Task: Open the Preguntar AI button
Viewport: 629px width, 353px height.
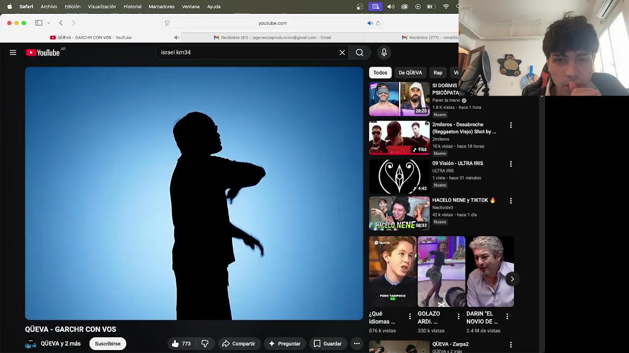Action: (285, 344)
